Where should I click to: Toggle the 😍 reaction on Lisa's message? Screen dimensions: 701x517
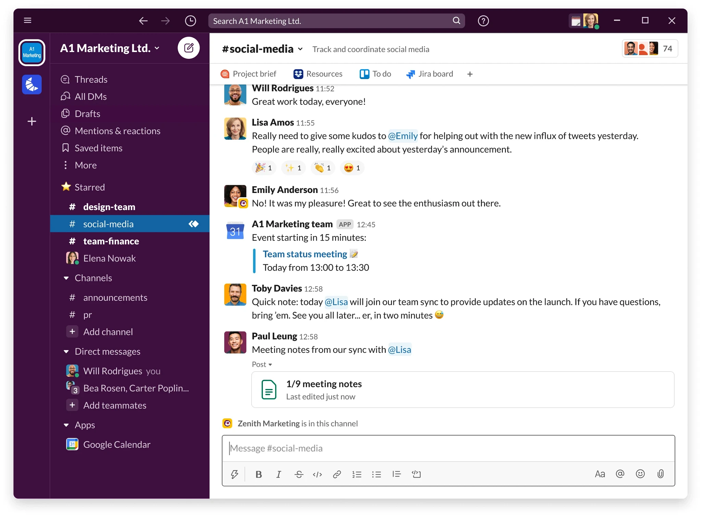pos(352,168)
